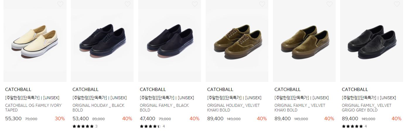View khaki velvet lace-up shoe photo
This screenshot has height=134, width=406.
tap(237, 41)
